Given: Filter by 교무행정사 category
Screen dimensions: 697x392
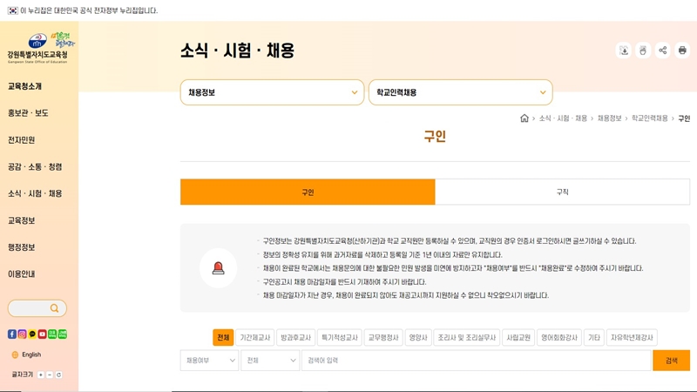Looking at the screenshot, I should pyautogui.click(x=383, y=337).
